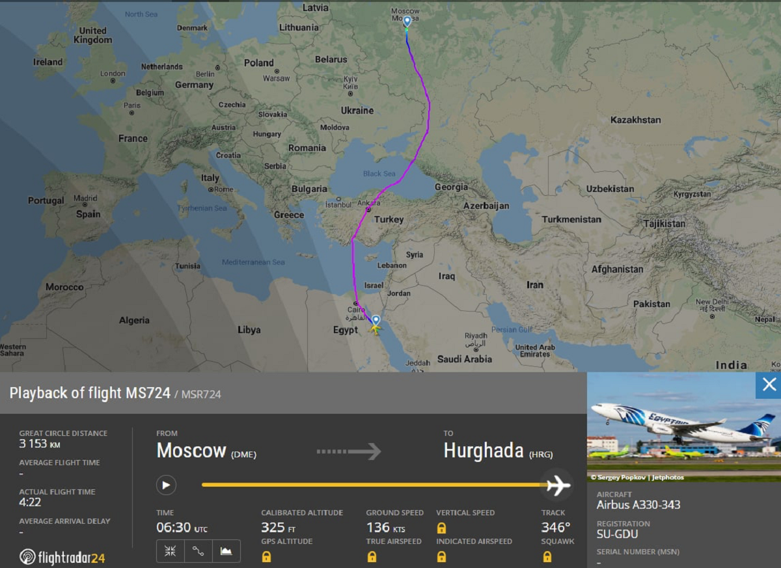Open the altitude graph icon
This screenshot has width=781, height=568.
(x=226, y=551)
